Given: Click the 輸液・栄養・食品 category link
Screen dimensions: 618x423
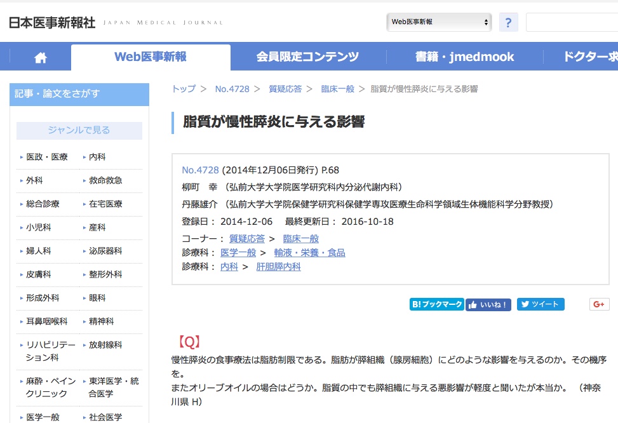Looking at the screenshot, I should coord(310,253).
